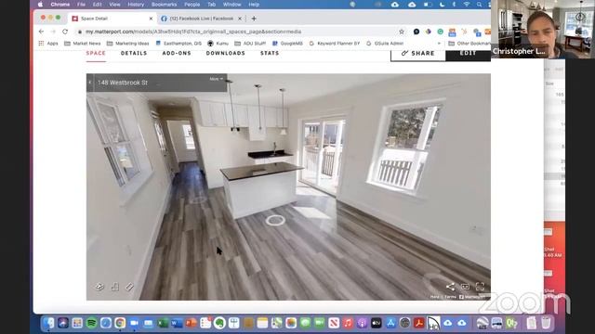Open Spotlight search in the menu bar

click(x=480, y=5)
